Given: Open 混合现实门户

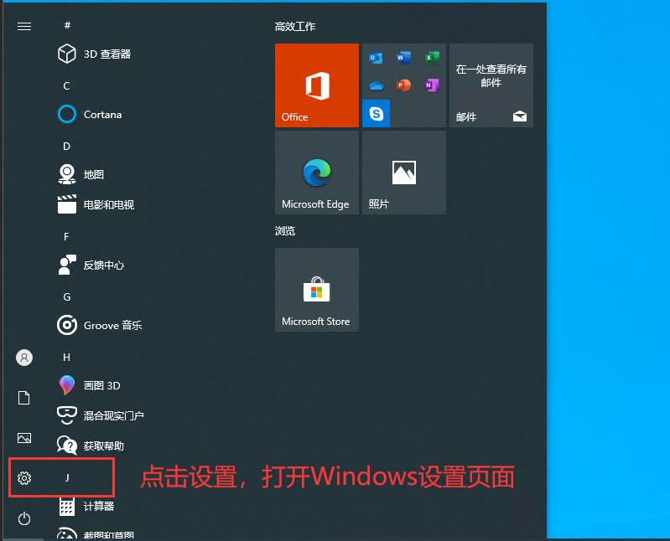Looking at the screenshot, I should point(101,415).
